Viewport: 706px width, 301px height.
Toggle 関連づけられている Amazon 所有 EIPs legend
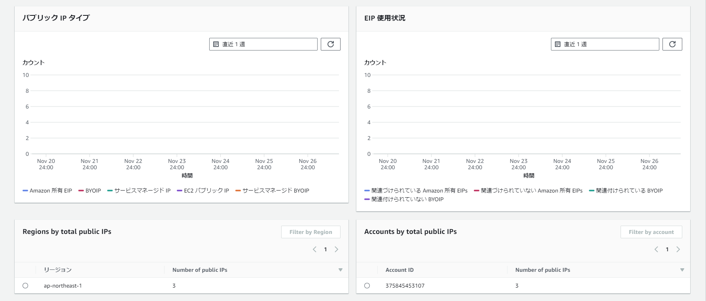(x=416, y=191)
